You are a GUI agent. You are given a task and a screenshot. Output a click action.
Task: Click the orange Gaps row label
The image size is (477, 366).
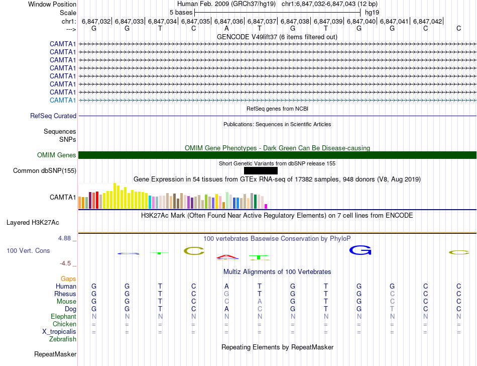tap(68, 279)
